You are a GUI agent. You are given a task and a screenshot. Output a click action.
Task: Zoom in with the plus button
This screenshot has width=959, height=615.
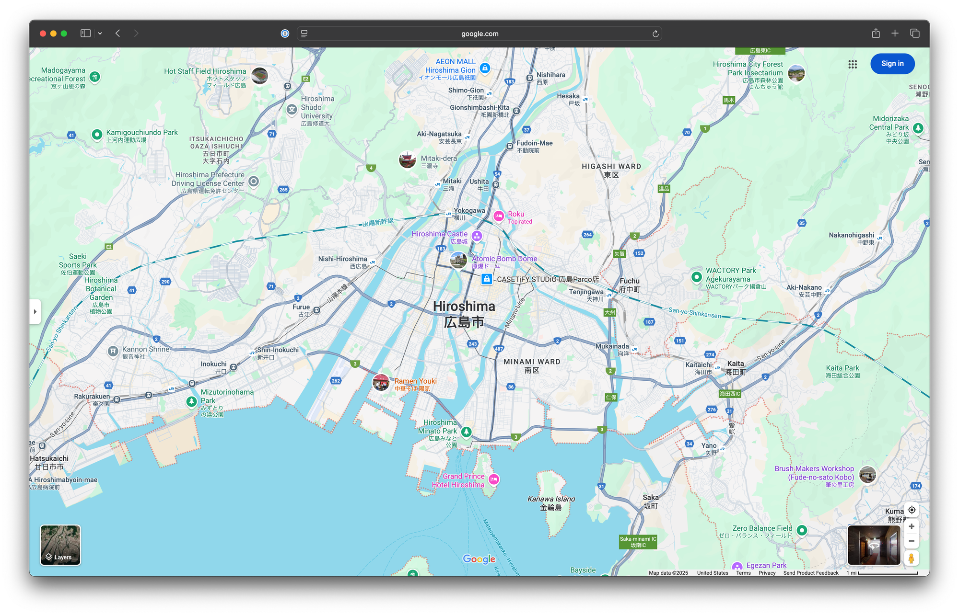click(x=912, y=527)
